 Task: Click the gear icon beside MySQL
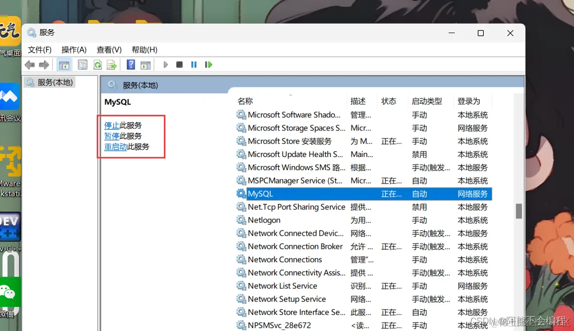tap(241, 194)
